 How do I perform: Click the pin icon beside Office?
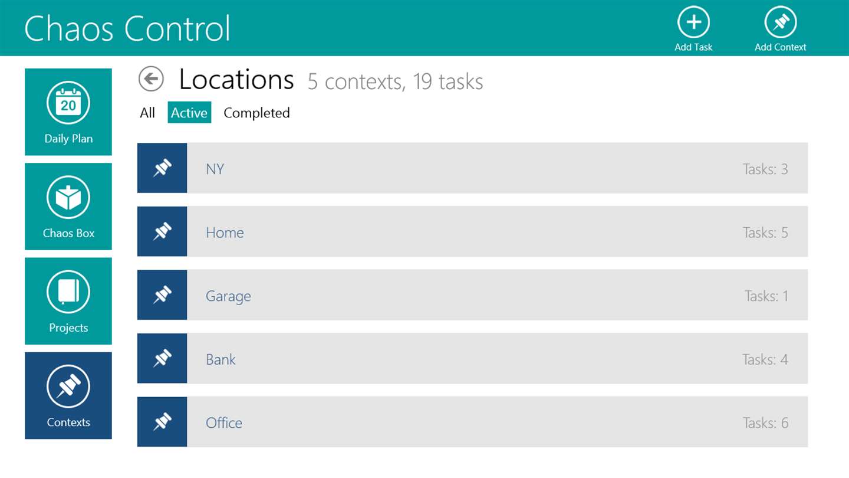click(x=162, y=421)
